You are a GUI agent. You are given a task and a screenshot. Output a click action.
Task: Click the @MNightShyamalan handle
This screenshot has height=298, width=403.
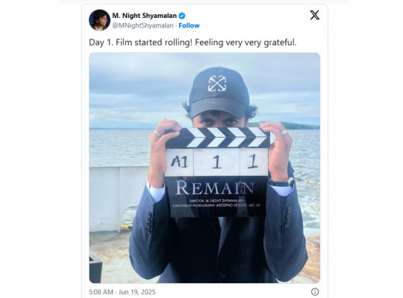143,25
